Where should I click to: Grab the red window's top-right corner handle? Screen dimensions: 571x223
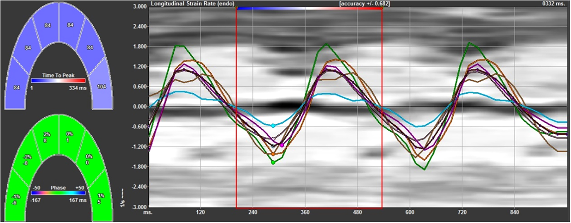(x=382, y=8)
